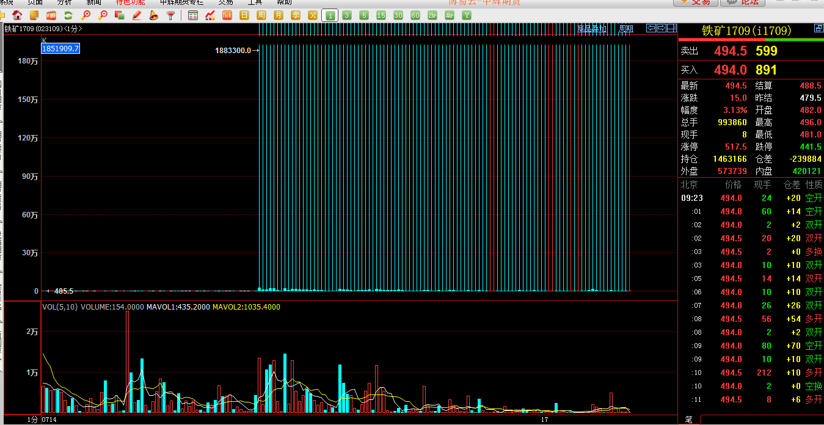Open the 商品叠加 overlay option
The image size is (824, 425).
coord(591,29)
